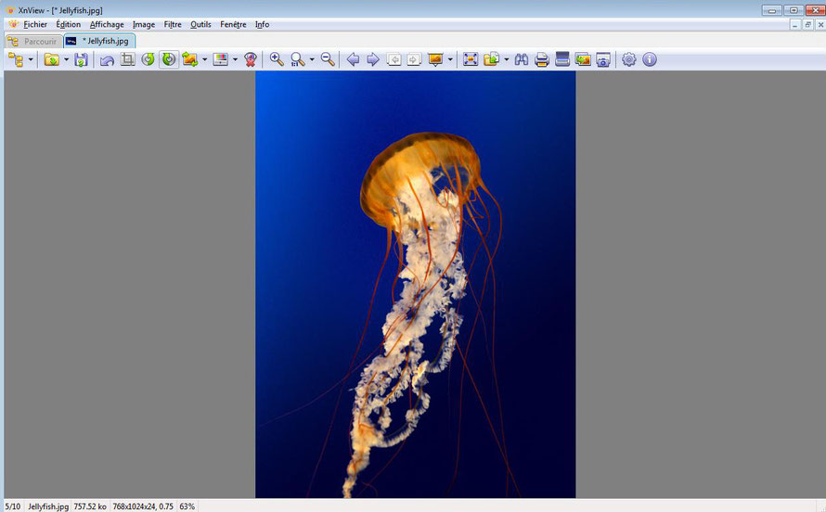Acquire image with scanner icon

pos(562,59)
